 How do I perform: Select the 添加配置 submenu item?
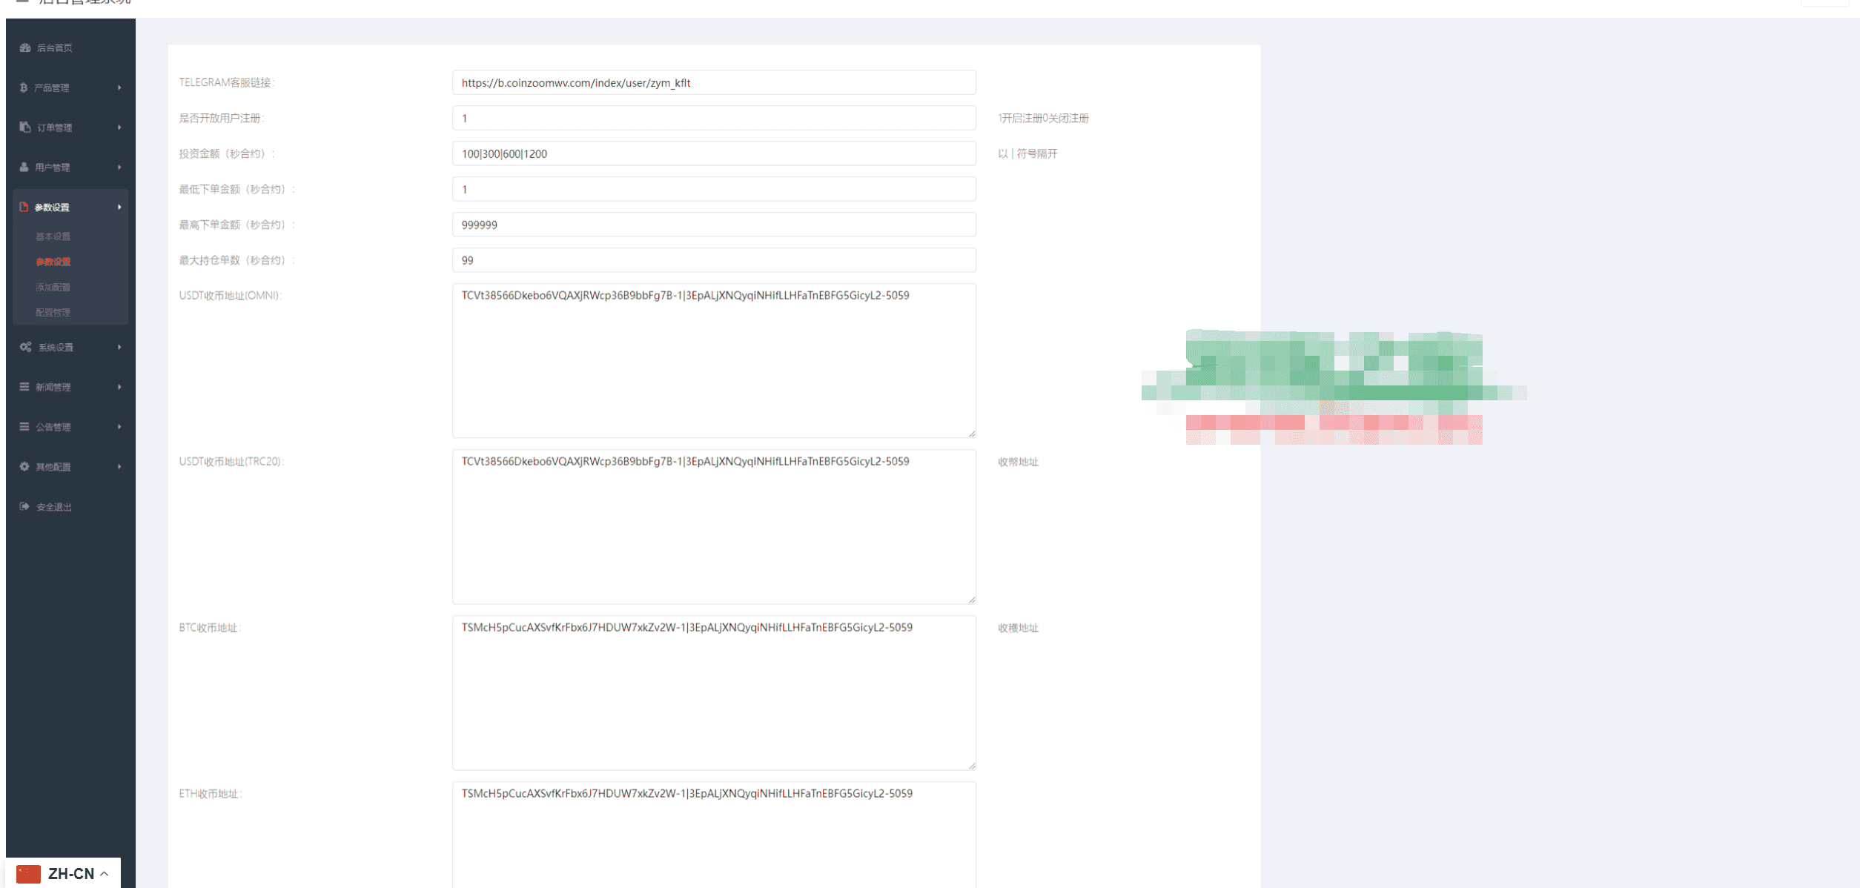(53, 287)
